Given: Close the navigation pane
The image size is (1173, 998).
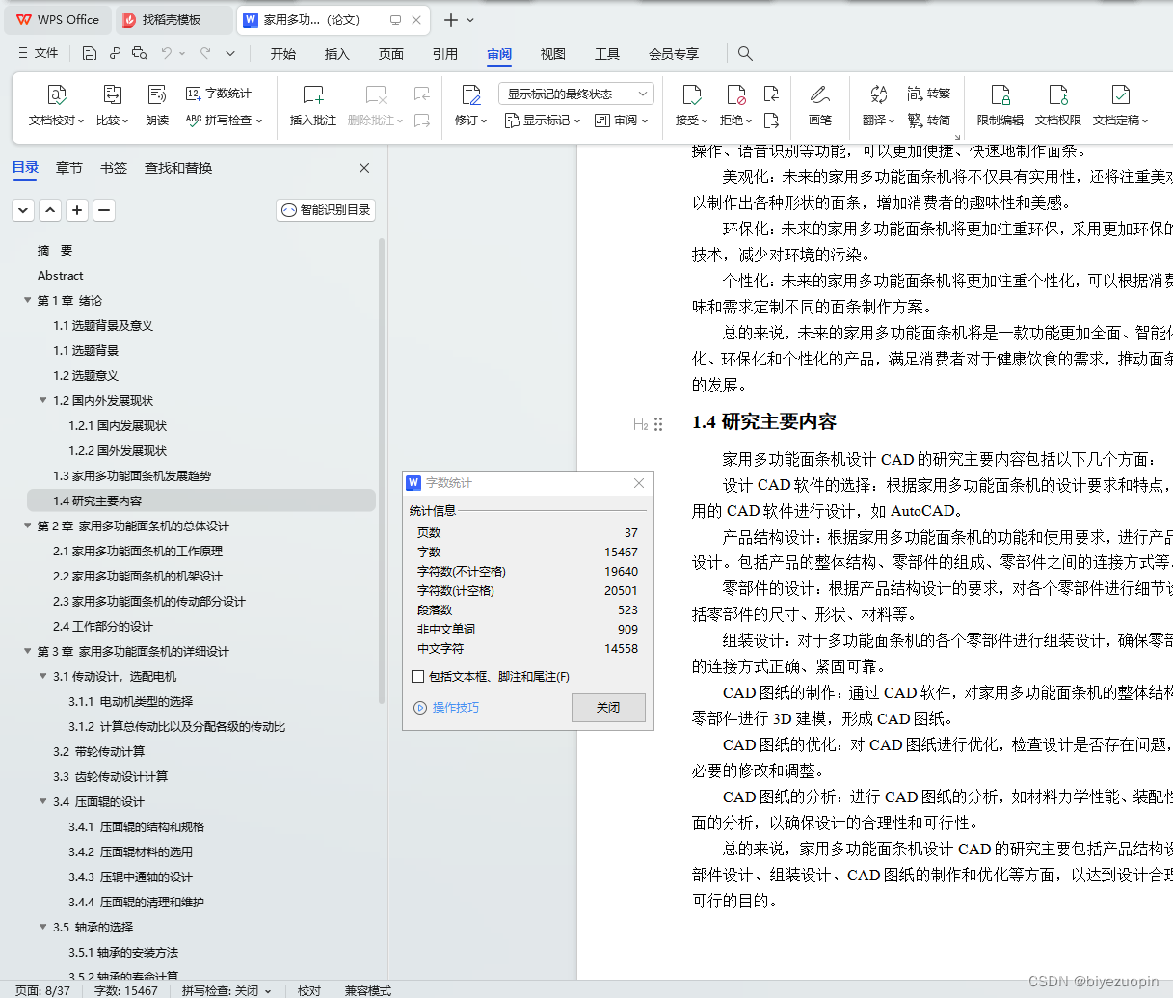Looking at the screenshot, I should [364, 168].
